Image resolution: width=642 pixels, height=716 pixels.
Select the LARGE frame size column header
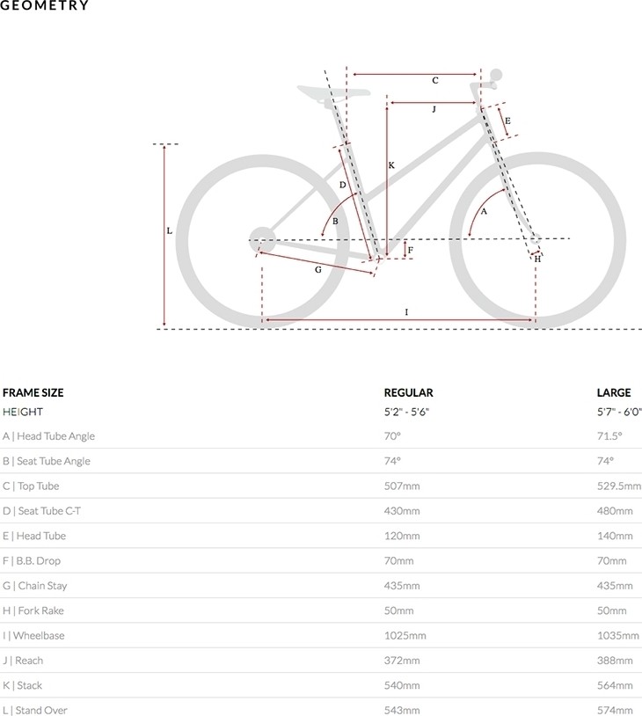[614, 392]
